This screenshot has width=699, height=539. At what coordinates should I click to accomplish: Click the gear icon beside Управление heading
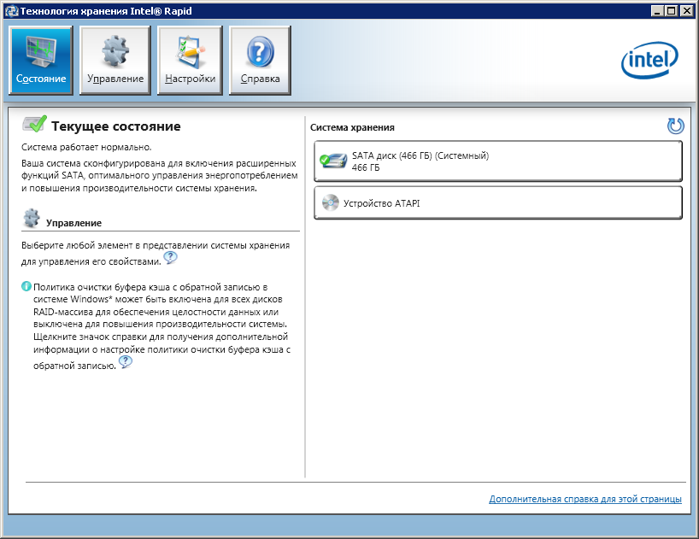tap(32, 219)
